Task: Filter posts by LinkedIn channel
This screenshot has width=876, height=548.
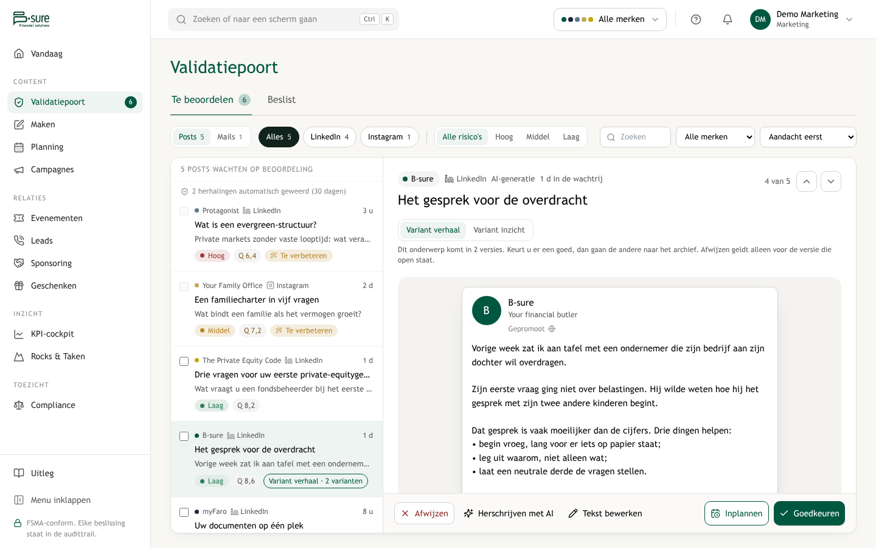Action: click(x=330, y=137)
